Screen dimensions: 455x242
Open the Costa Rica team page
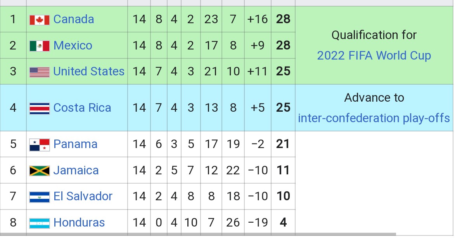pos(82,108)
